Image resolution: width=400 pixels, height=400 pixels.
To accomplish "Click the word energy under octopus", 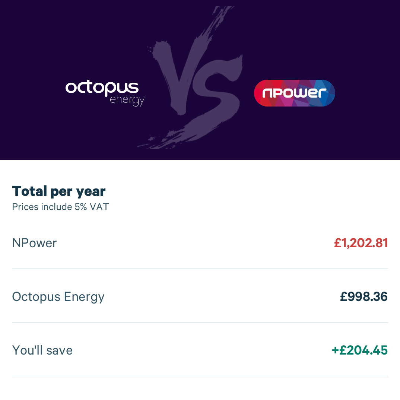I will [x=127, y=100].
